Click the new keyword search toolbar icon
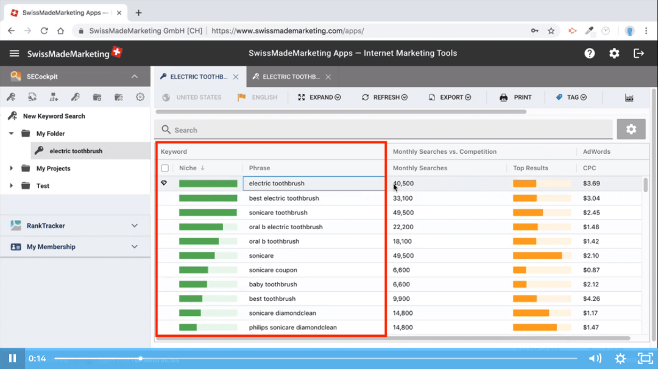The height and width of the screenshot is (369, 658). [x=12, y=97]
